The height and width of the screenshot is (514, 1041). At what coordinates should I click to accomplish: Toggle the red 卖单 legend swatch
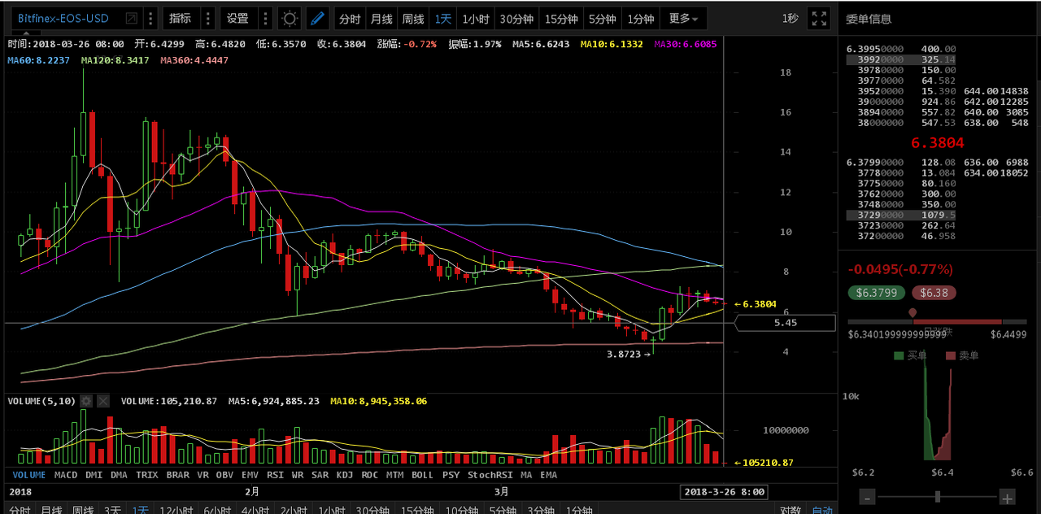pyautogui.click(x=951, y=355)
